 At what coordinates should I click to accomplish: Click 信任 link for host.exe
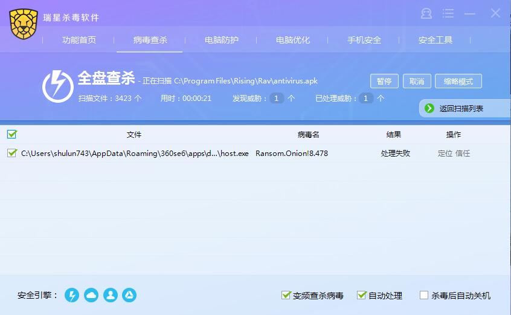click(x=463, y=153)
